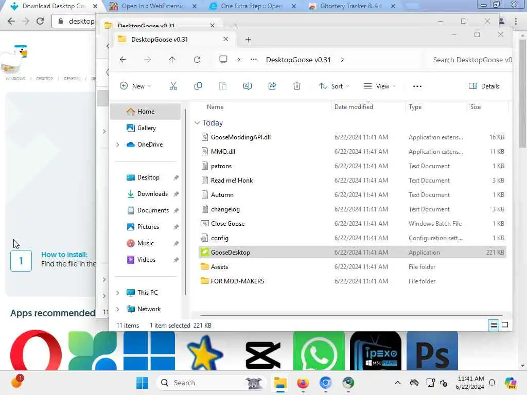
Task: Click the Delete trash icon
Action: 297,86
